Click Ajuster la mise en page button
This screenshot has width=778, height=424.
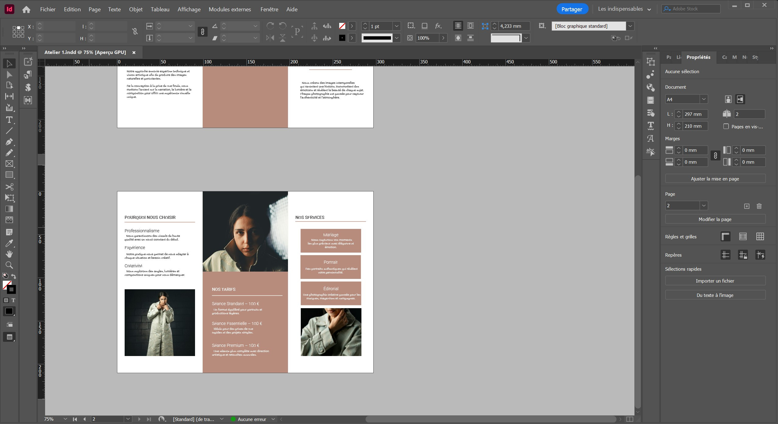[x=715, y=179]
